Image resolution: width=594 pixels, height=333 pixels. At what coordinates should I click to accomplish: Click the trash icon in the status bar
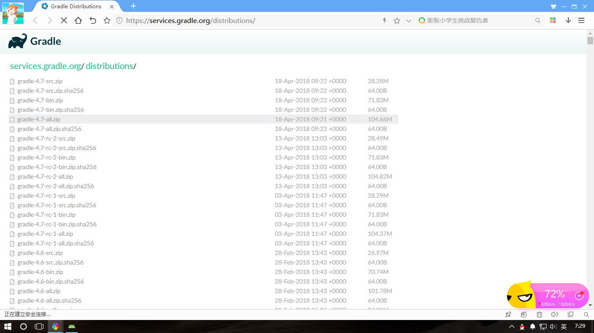[x=539, y=315]
